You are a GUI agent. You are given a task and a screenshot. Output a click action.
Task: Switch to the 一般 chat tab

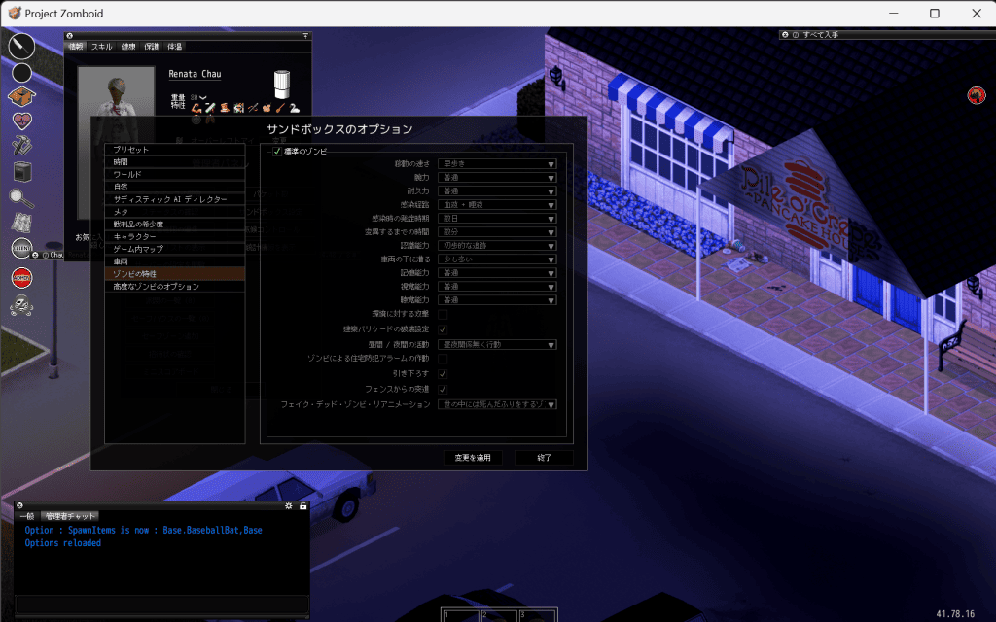point(26,516)
